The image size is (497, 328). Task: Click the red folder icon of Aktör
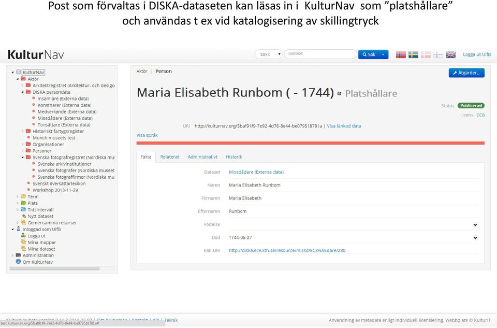23,79
